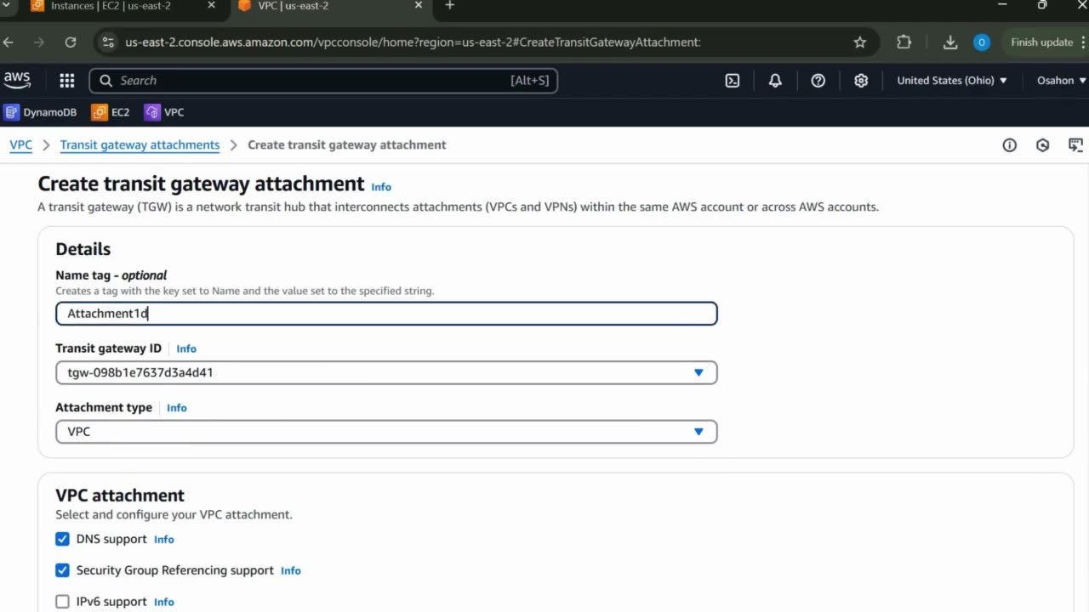Open the browser downloads icon
The image size is (1089, 612).
(x=951, y=42)
